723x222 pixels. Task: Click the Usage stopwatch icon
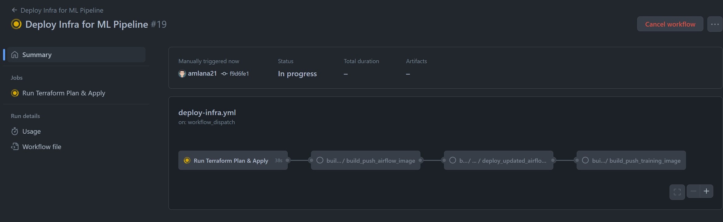click(15, 131)
